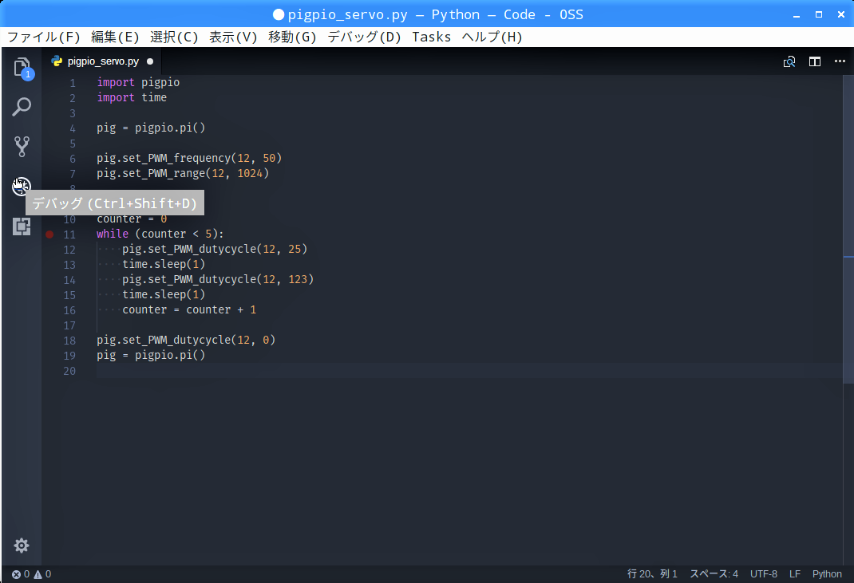Click line number 14 in the gutter
The height and width of the screenshot is (583, 854).
pos(69,281)
